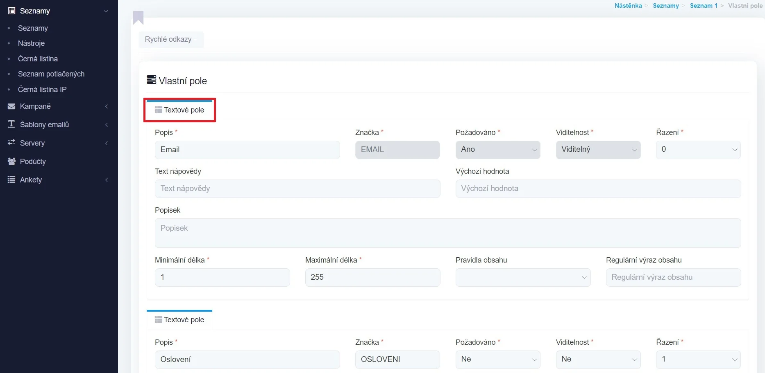Go to Nástěnka breadcrumb link
Viewport: 765px width, 373px height.
(628, 6)
